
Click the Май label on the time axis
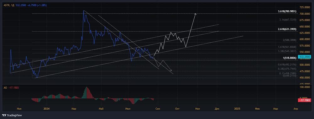[x=101, y=109]
